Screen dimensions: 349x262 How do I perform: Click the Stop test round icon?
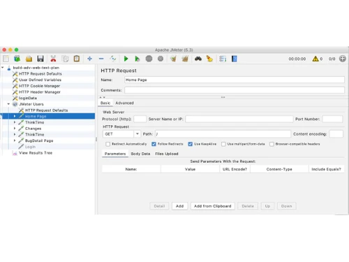click(149, 59)
